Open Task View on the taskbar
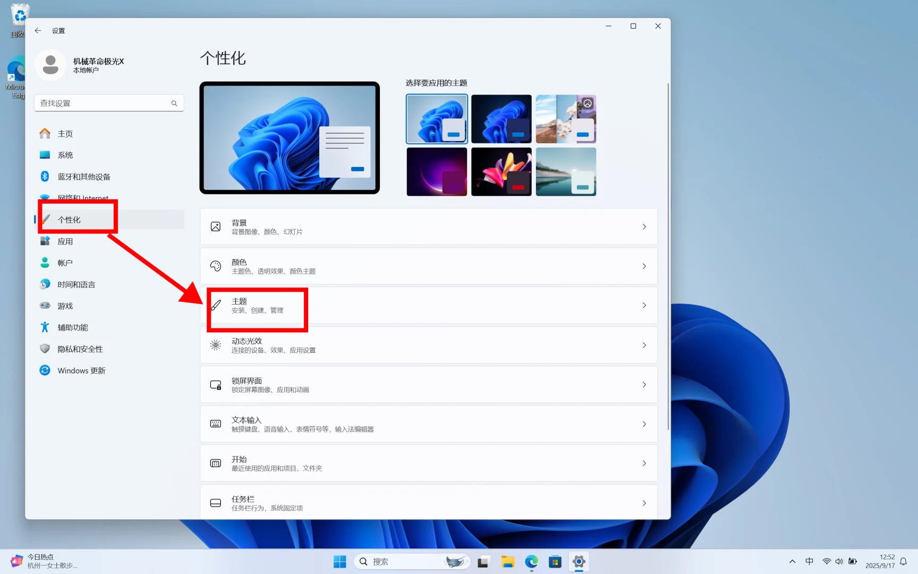Screen dimensions: 918x574 [483, 562]
